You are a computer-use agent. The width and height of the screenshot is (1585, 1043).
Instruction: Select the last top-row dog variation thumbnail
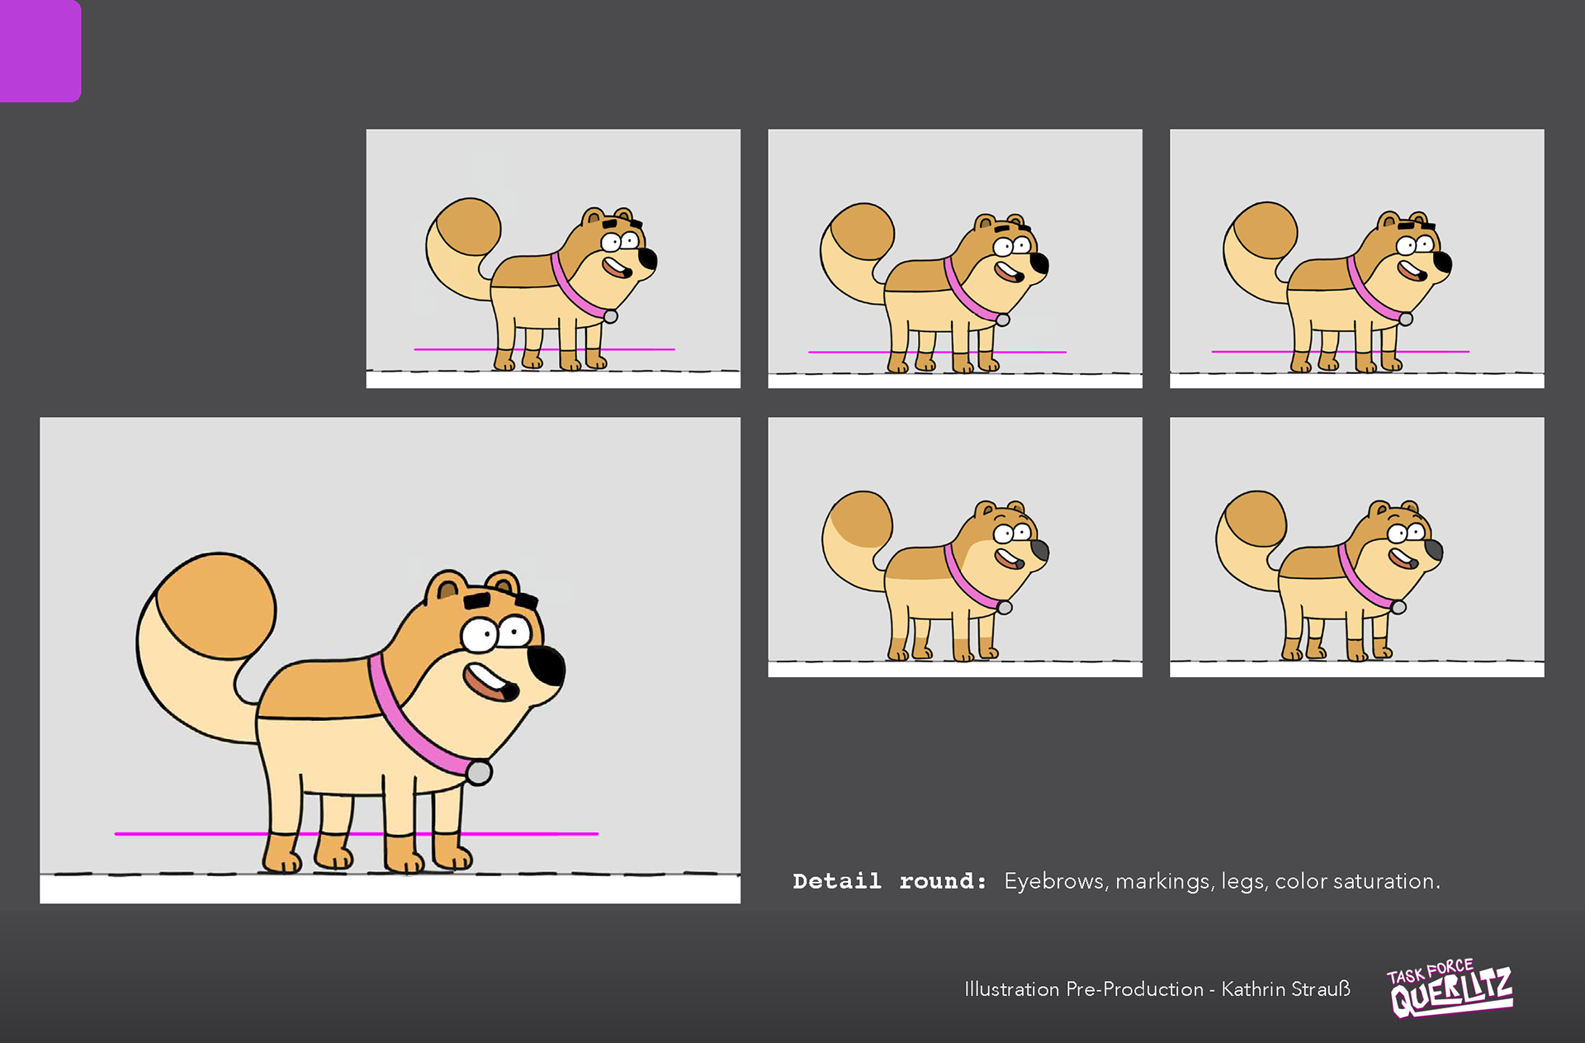point(1356,258)
